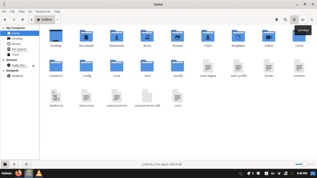The width and height of the screenshot is (317, 178).
Task: Launch VLC from the taskbar
Action: coord(39,173)
